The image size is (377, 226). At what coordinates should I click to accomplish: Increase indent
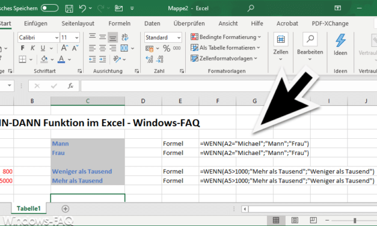click(102, 59)
